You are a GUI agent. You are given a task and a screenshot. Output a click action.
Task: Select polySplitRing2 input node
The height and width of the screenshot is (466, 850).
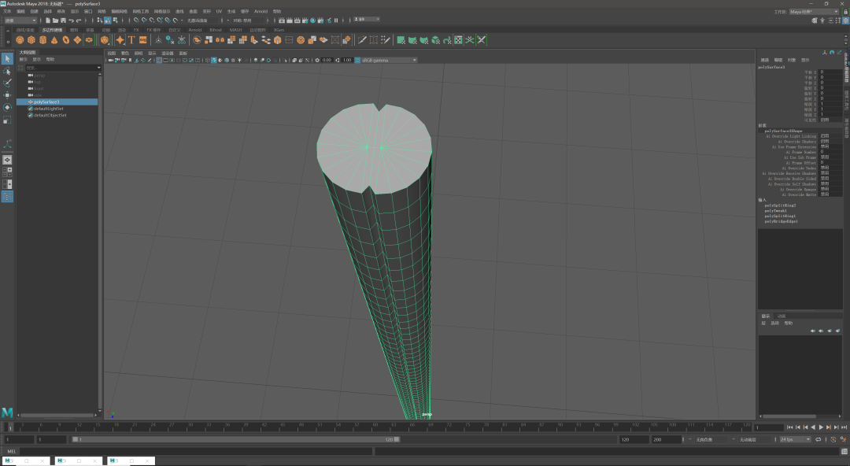point(780,205)
